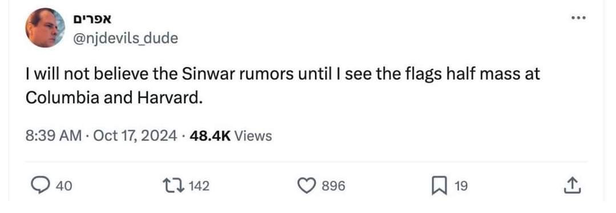Viewport: 616px width, 213px height.
Task: Like the tweet with heart icon
Action: click(310, 186)
